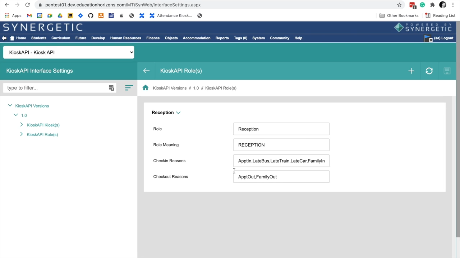The image size is (460, 258).
Task: Refresh the KioskAPI Role(s) panel
Action: pos(429,71)
